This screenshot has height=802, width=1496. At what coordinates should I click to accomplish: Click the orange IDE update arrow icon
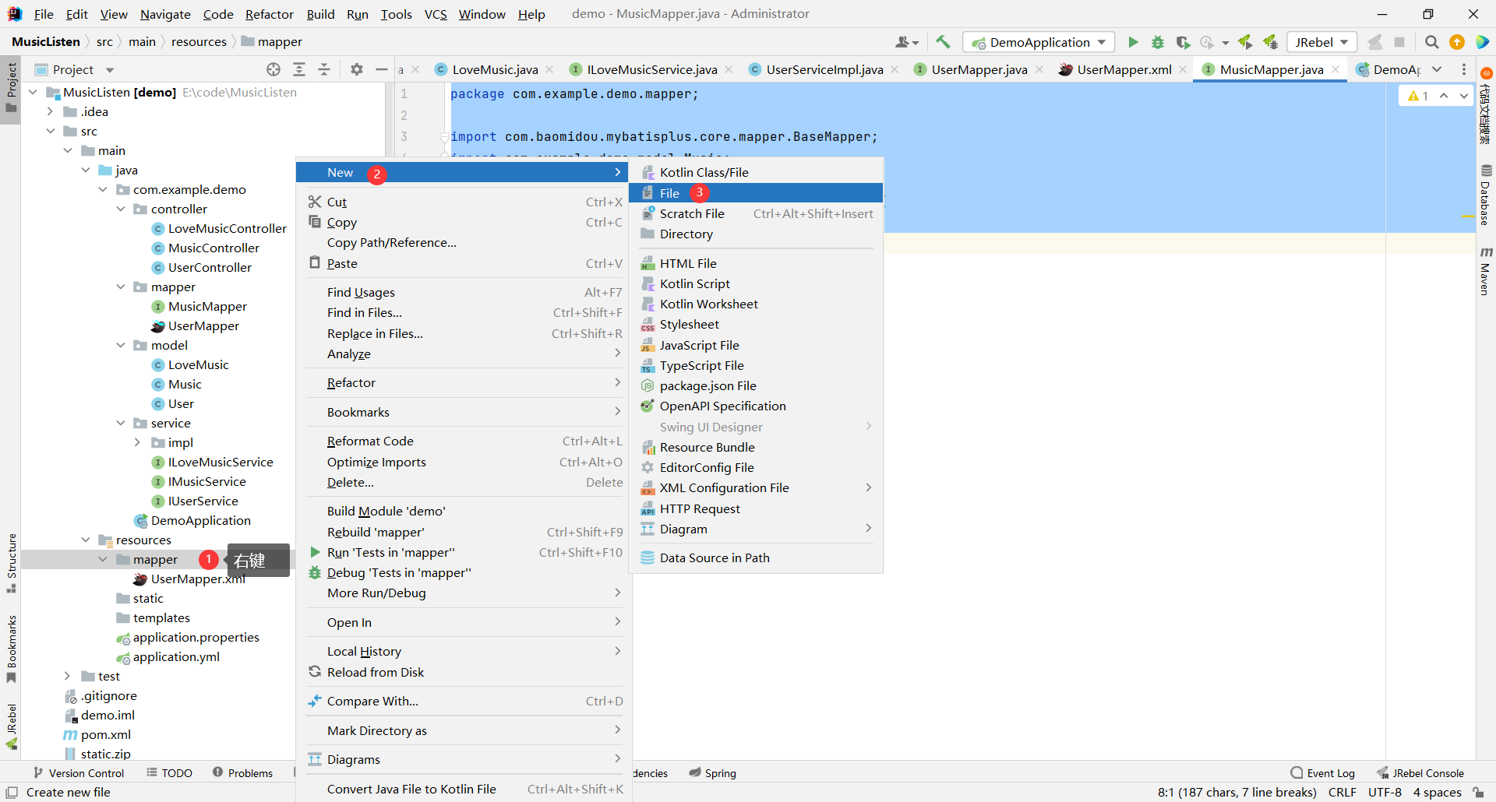click(x=1457, y=42)
